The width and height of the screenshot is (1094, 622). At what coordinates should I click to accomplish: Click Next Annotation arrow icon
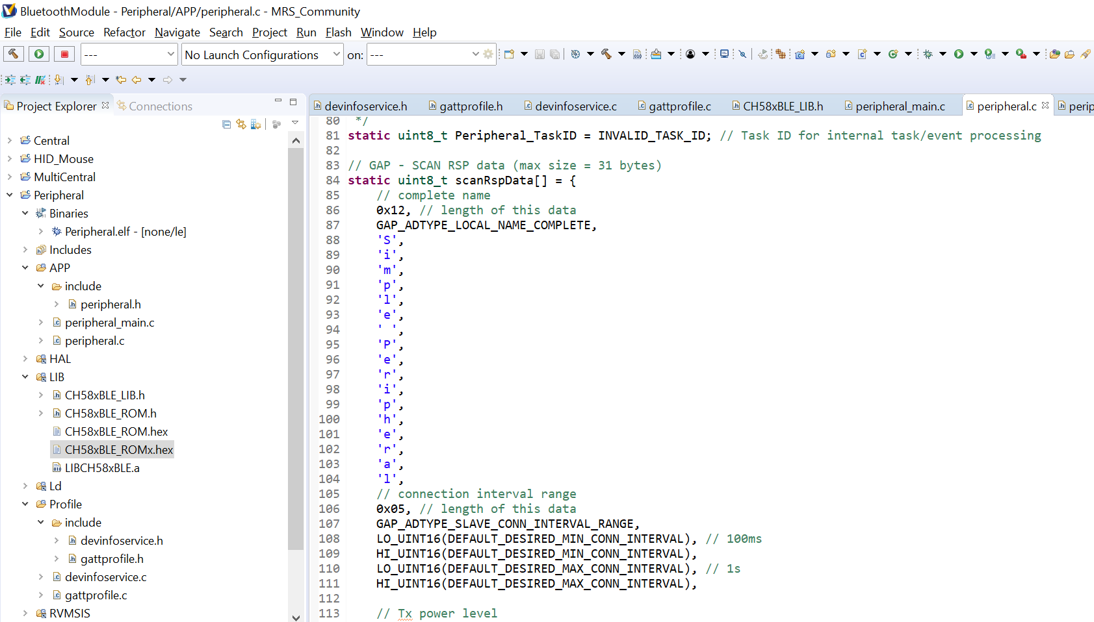59,80
